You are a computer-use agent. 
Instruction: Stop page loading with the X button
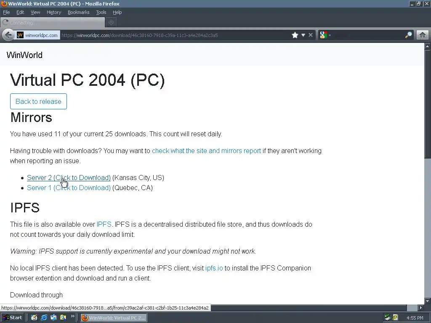tap(311, 35)
